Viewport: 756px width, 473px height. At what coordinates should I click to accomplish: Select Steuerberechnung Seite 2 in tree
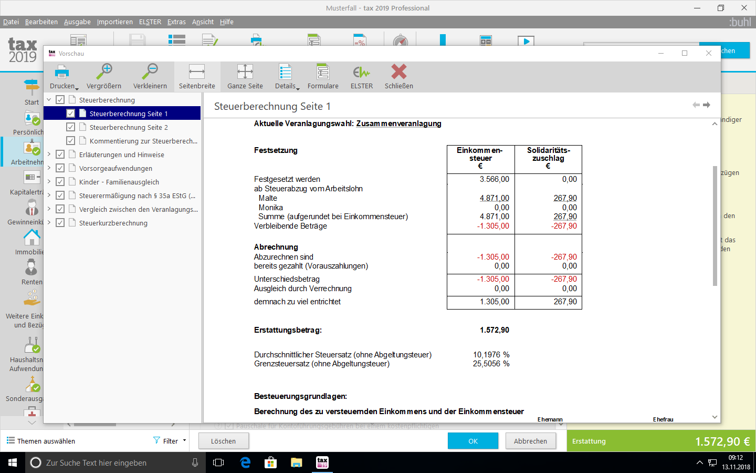[129, 127]
